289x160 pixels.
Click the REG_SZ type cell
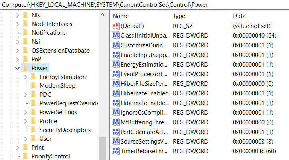click(183, 26)
